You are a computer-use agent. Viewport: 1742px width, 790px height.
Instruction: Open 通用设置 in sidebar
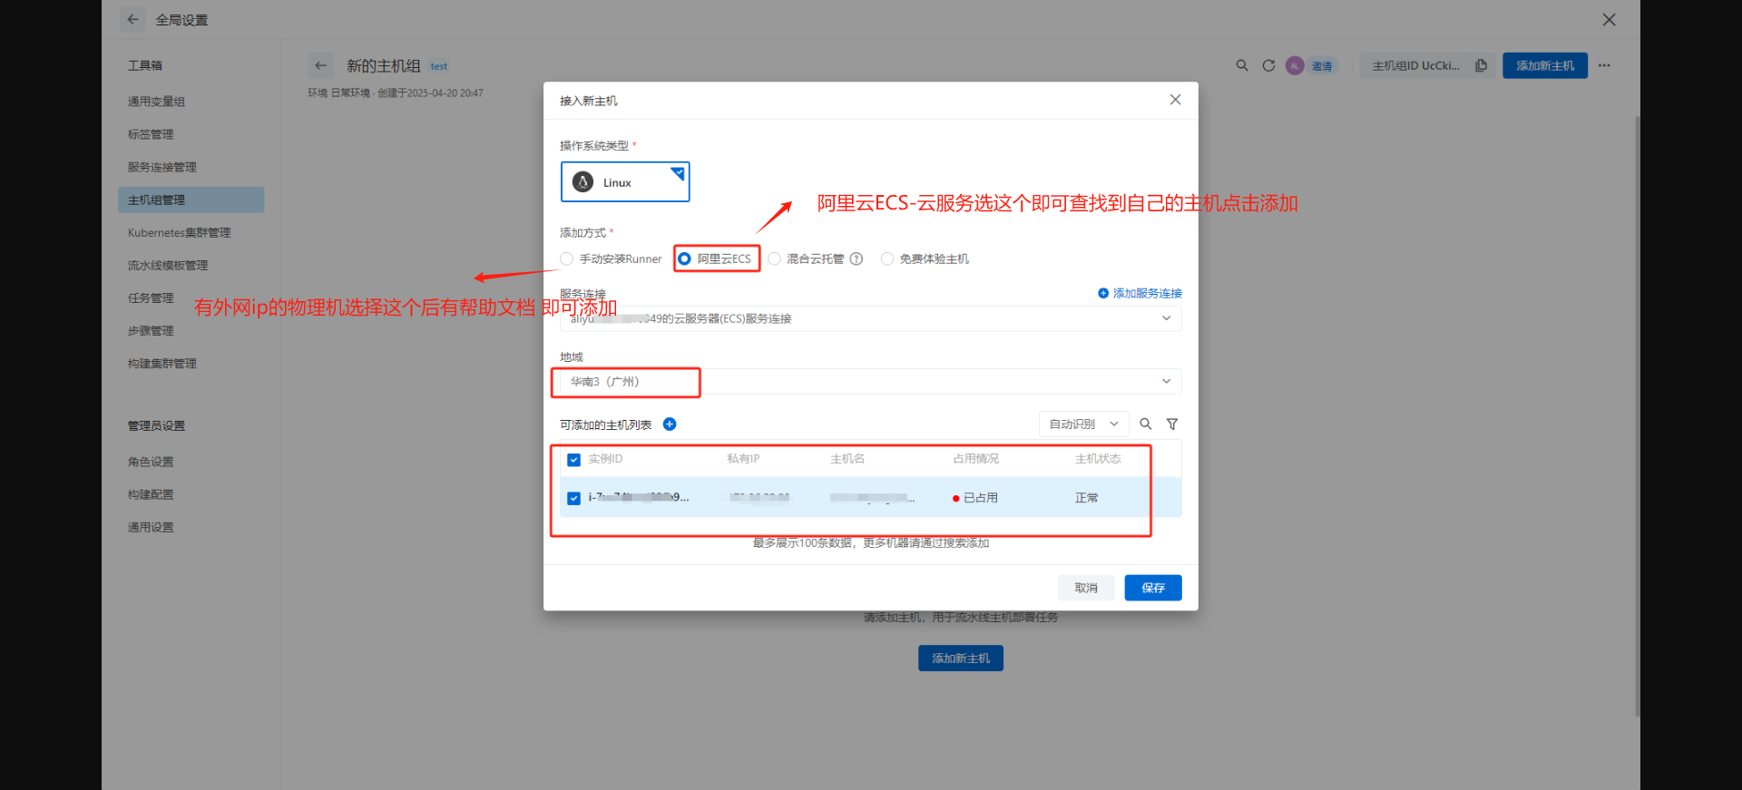(x=151, y=527)
